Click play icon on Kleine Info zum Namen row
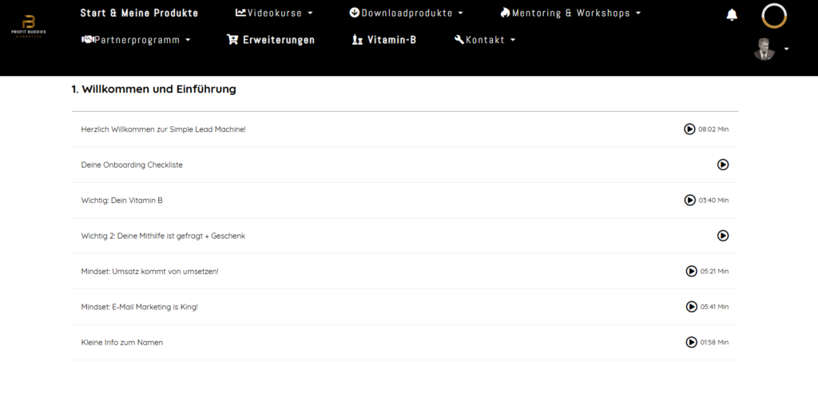Viewport: 818px width, 409px height. point(691,342)
